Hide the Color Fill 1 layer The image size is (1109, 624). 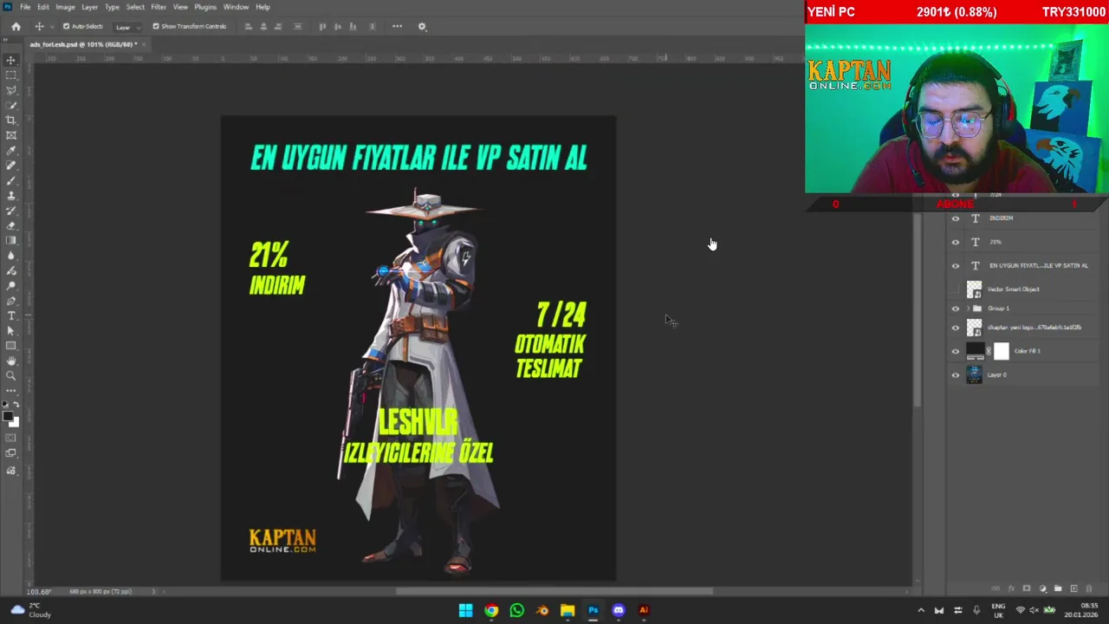tap(956, 351)
